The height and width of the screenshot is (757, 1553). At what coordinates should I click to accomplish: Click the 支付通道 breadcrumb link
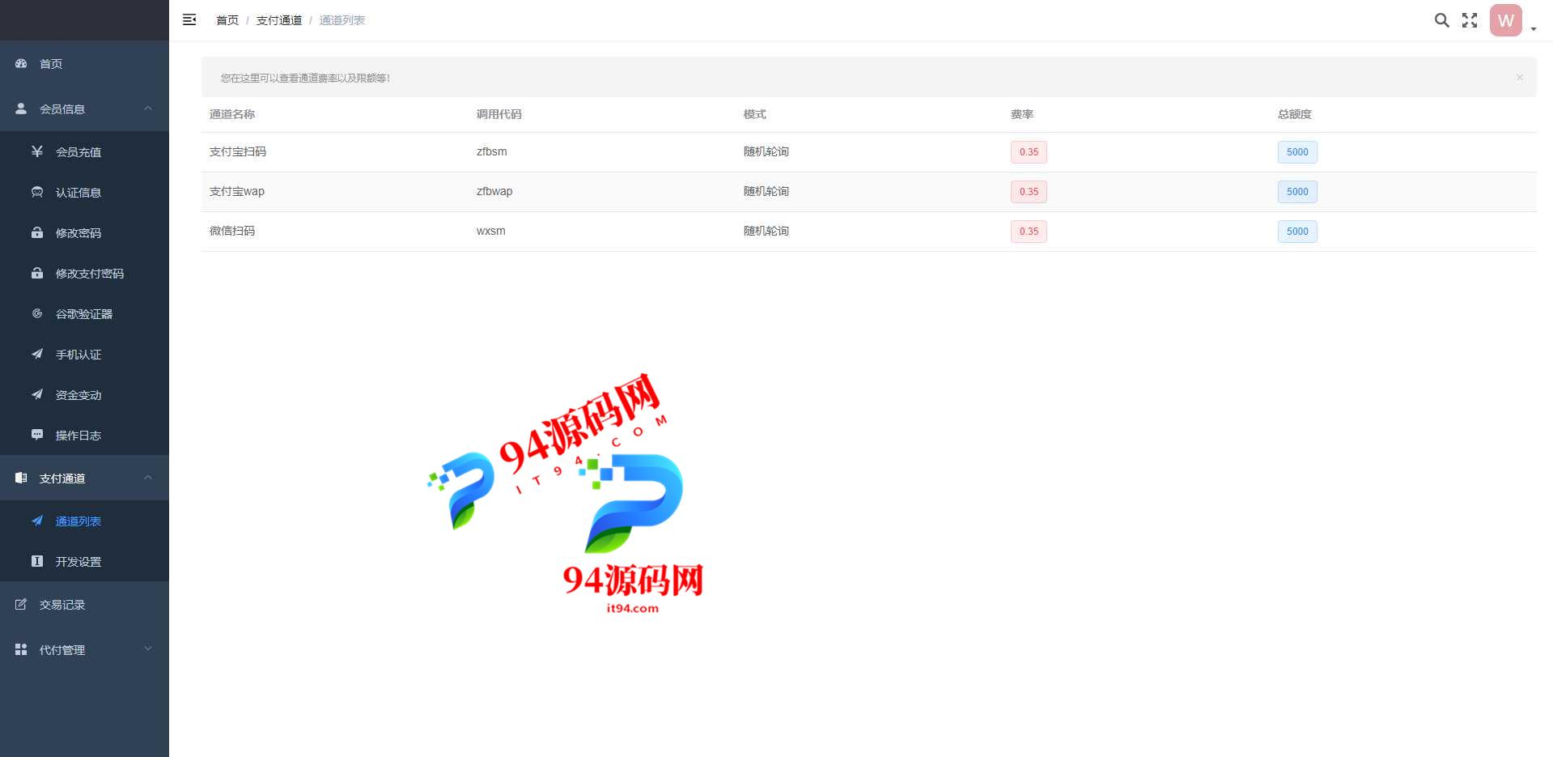coord(279,20)
